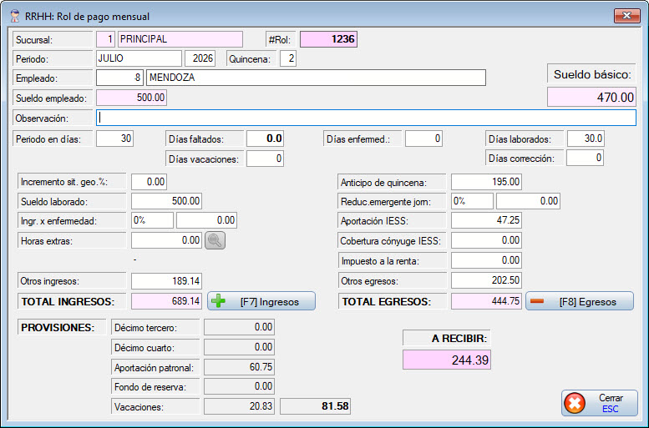
Task: Click the TOTAL INGRESOS value 689.14
Action: [166, 301]
